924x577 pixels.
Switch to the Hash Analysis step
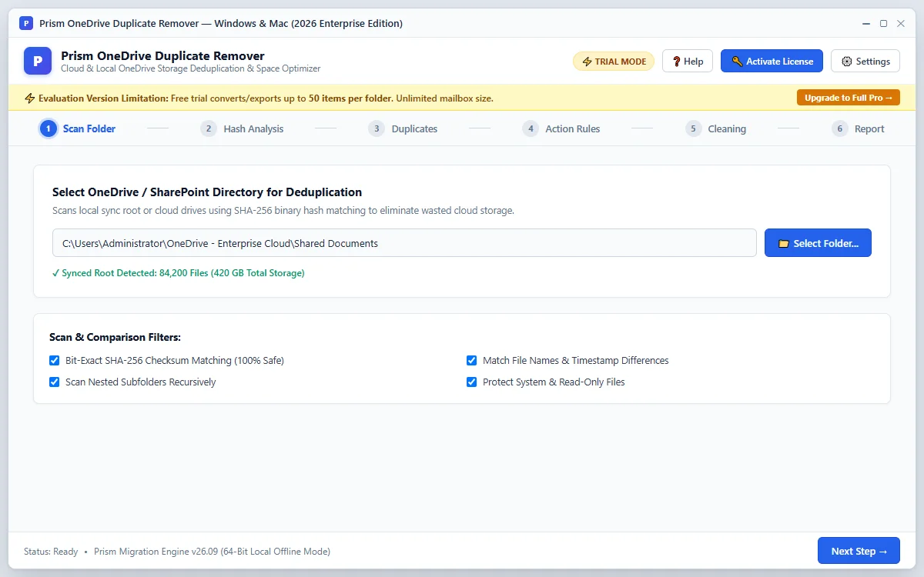pos(242,128)
